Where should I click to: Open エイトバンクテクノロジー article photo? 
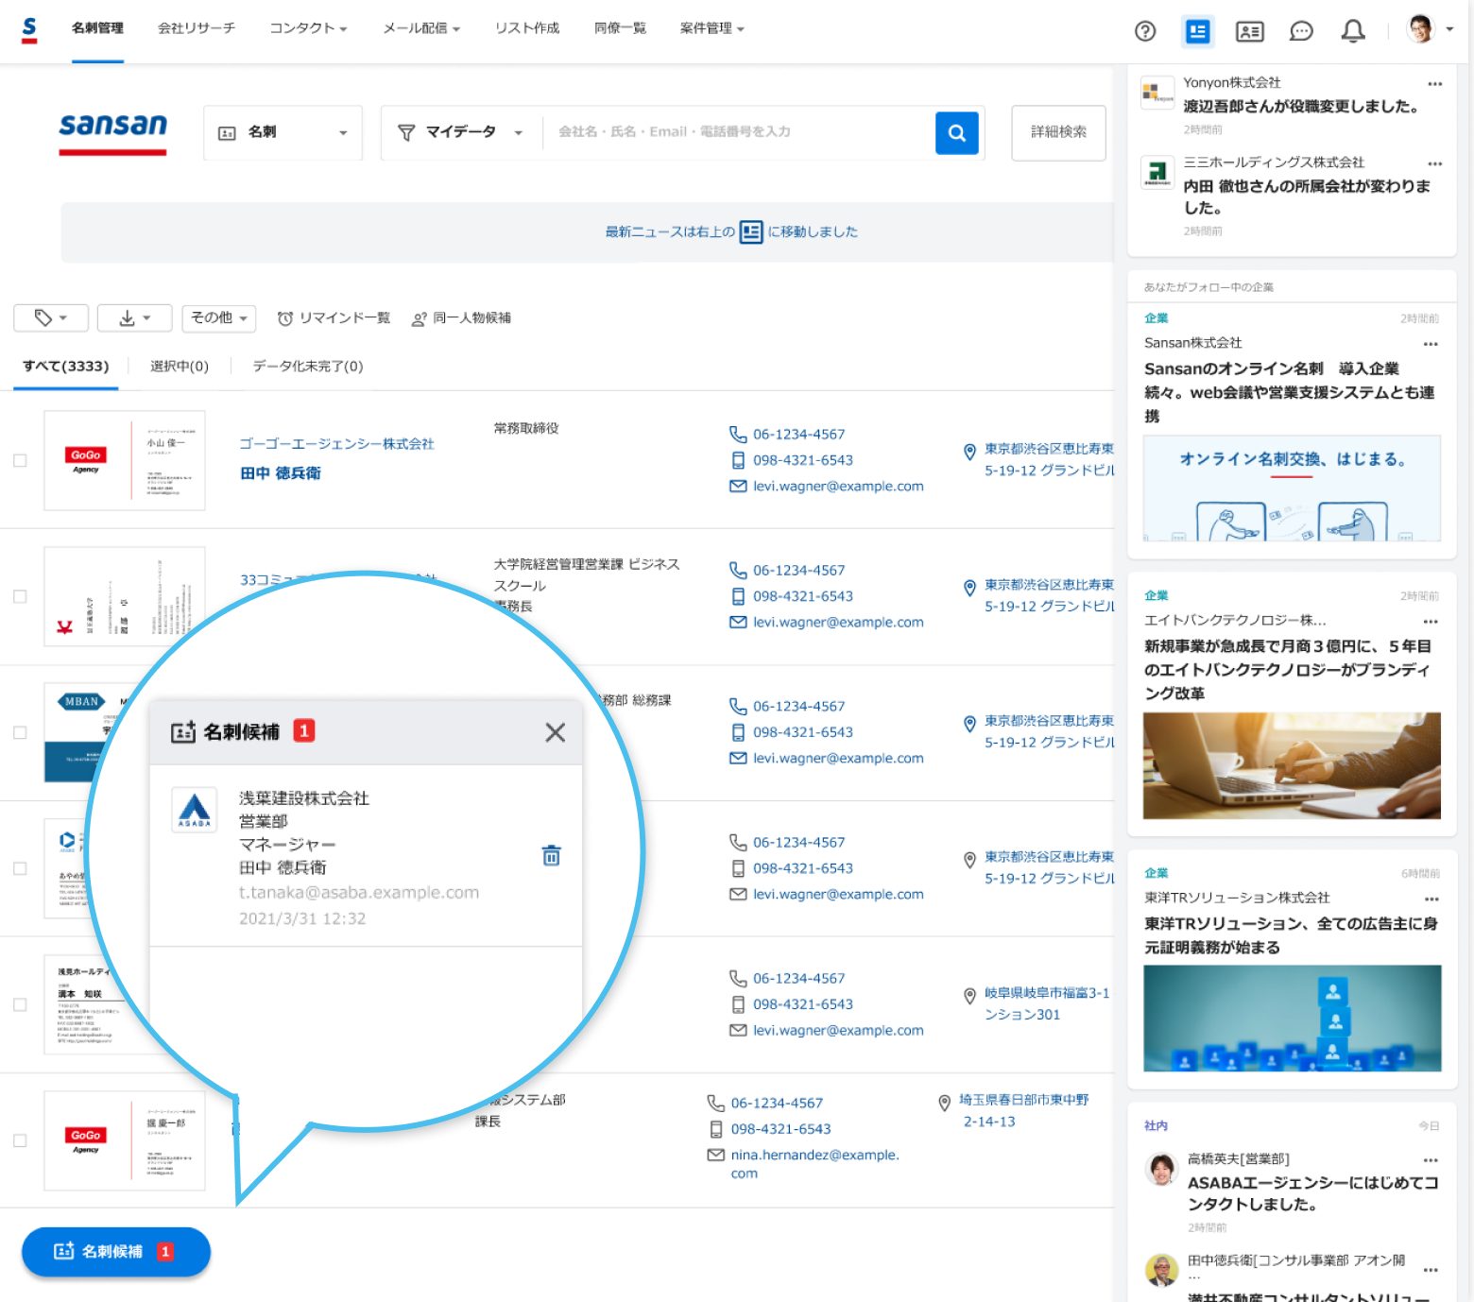[x=1292, y=766]
